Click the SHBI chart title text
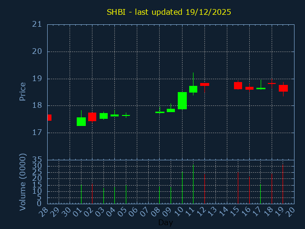Viewport: 305px width, 229px height. tap(169, 12)
